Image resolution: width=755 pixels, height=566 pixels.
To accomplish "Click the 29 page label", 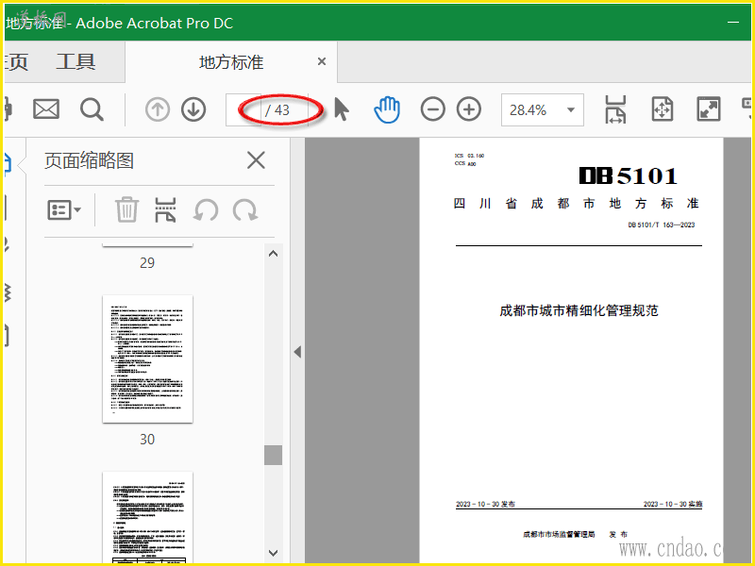I will pos(147,263).
